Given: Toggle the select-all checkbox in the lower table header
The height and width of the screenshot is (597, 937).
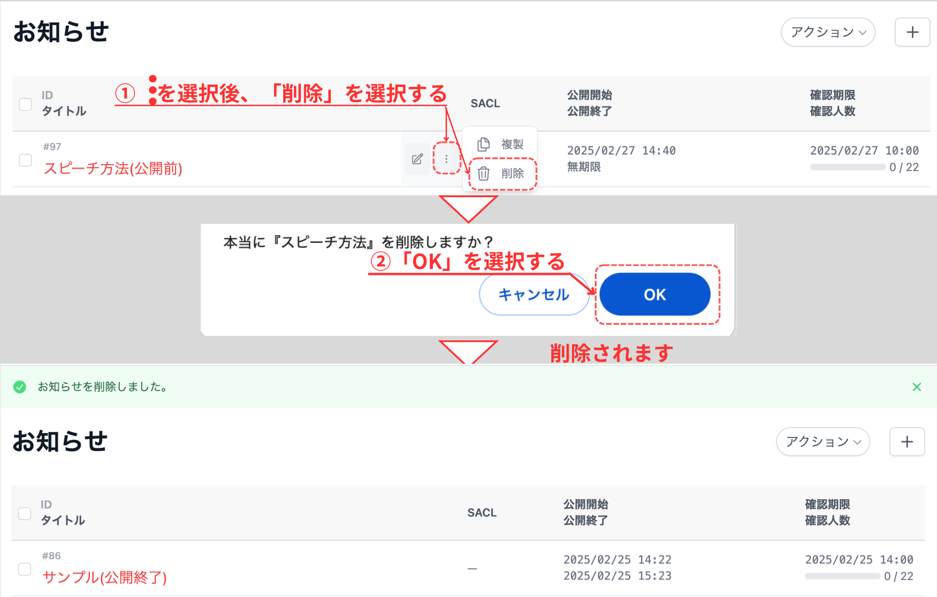Looking at the screenshot, I should pyautogui.click(x=25, y=513).
